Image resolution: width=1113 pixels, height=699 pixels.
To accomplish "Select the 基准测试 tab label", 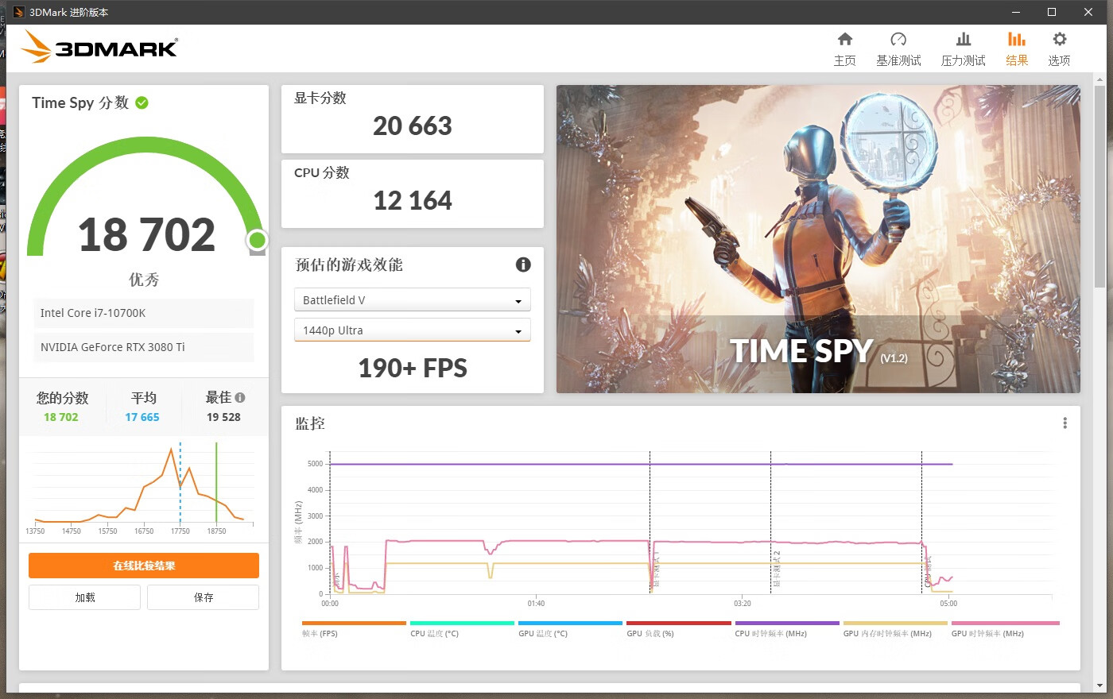I will click(898, 60).
